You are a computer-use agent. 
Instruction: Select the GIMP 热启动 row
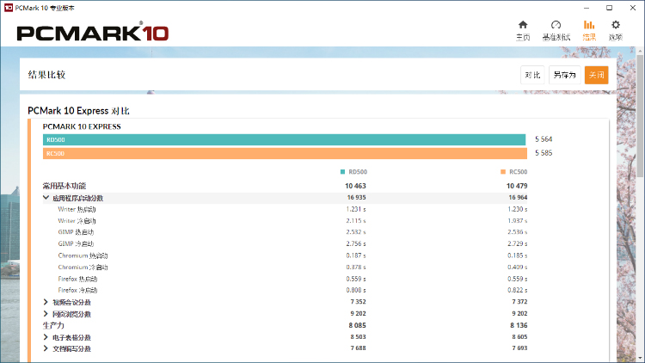coord(285,232)
